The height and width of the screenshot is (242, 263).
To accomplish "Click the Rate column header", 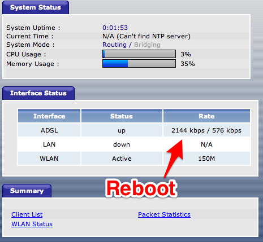I will point(206,116).
